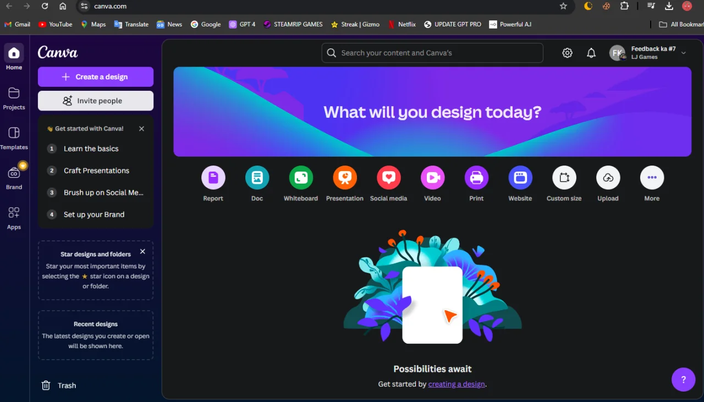Start a new Whiteboard
Viewport: 704px width, 402px height.
[x=301, y=178]
